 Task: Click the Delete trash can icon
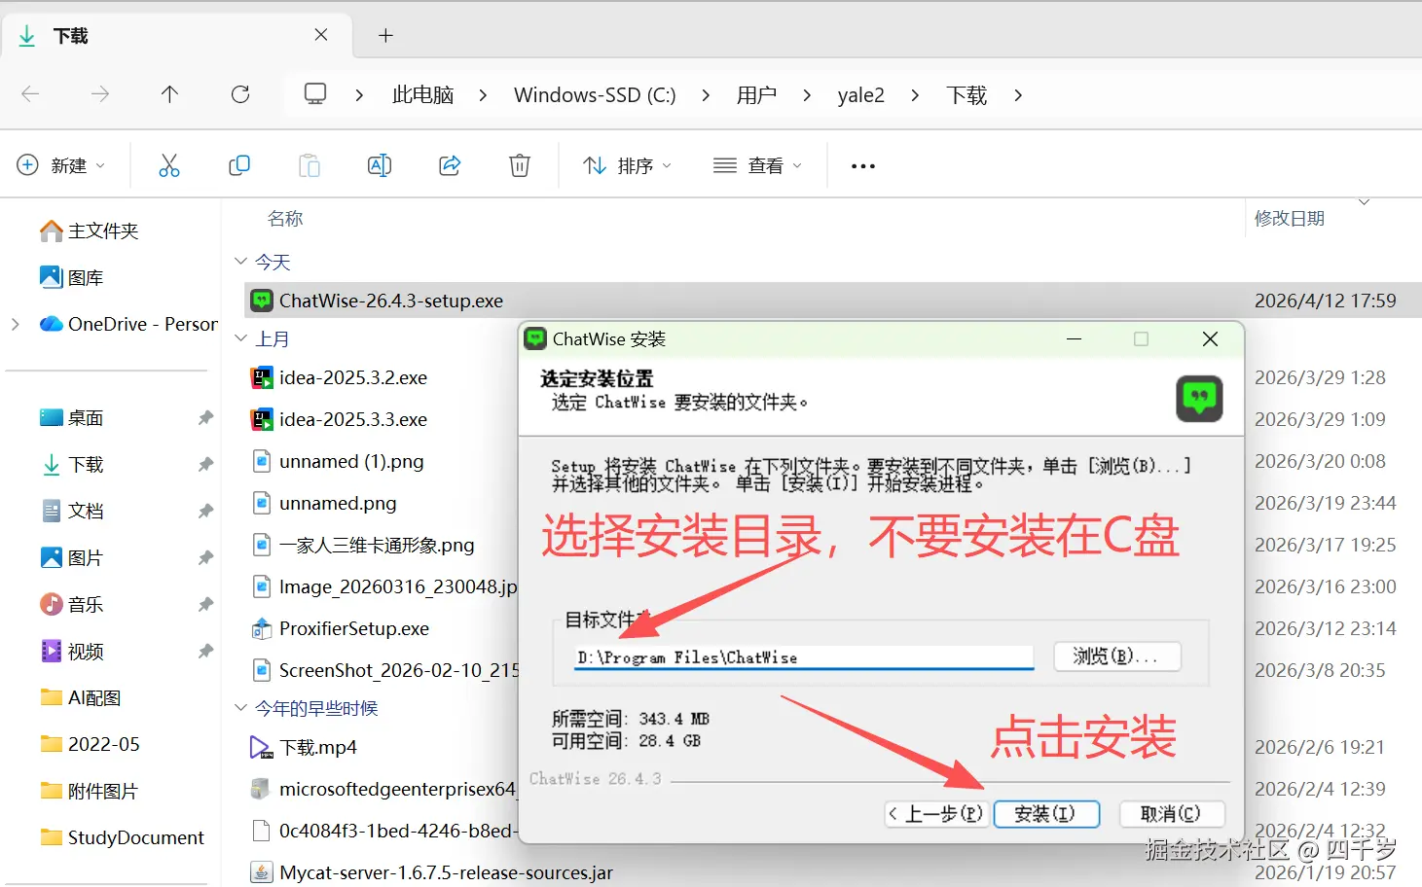click(x=520, y=165)
